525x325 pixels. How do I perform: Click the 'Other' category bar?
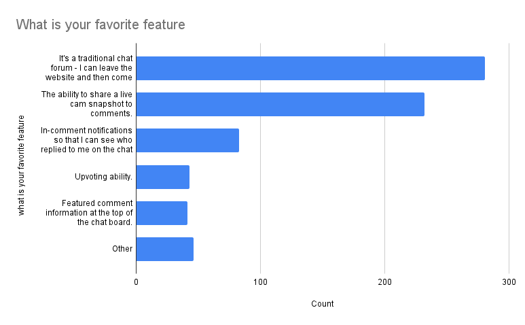click(x=165, y=249)
